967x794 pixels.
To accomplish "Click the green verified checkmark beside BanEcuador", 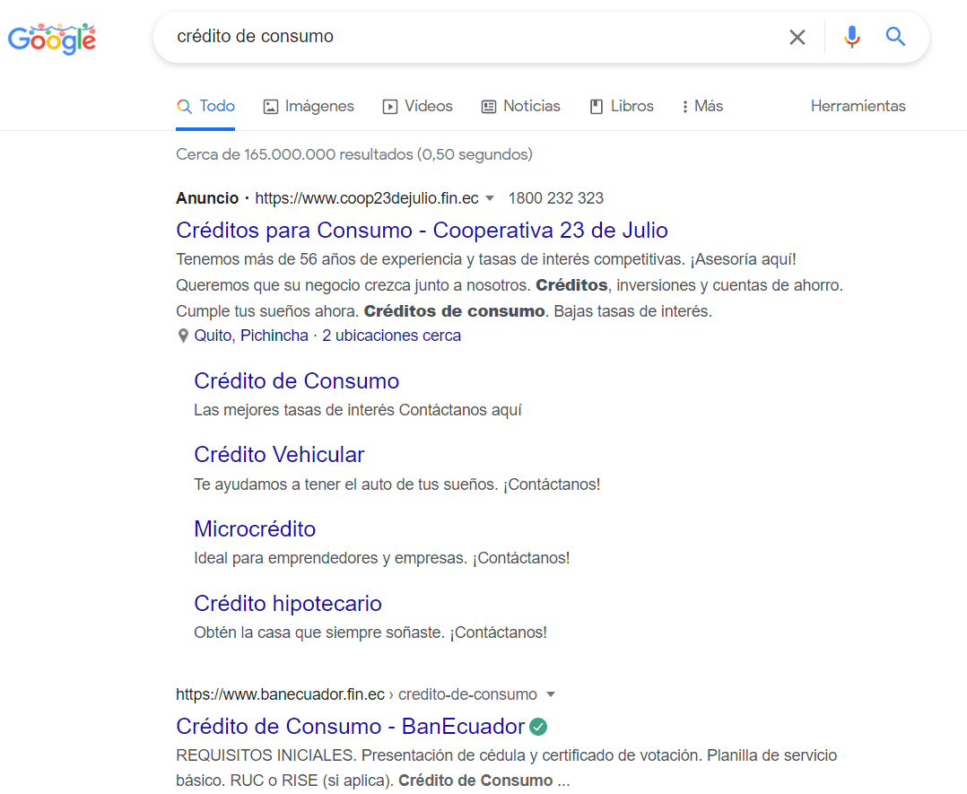I will pos(538,727).
